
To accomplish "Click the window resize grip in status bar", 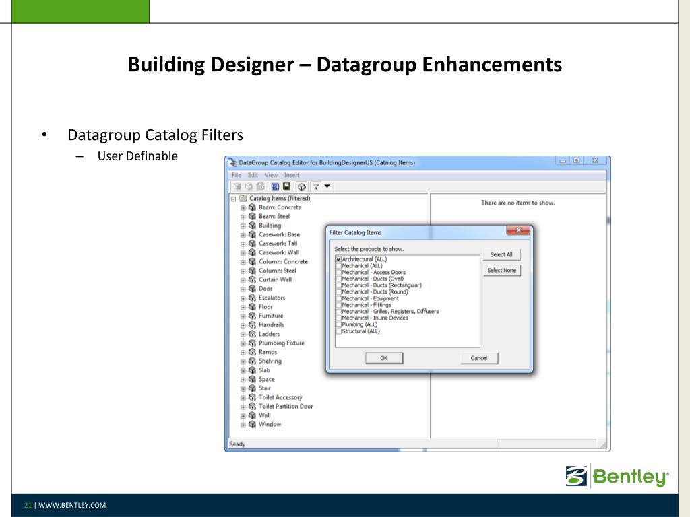I will click(603, 445).
